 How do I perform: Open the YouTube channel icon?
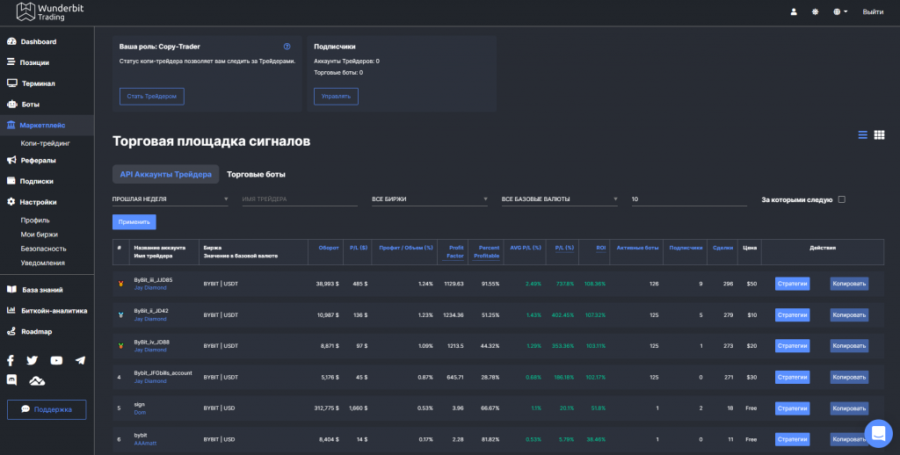(x=56, y=360)
